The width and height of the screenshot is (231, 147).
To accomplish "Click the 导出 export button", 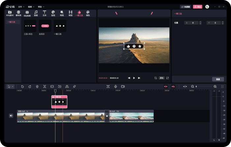I will pyautogui.click(x=197, y=7).
